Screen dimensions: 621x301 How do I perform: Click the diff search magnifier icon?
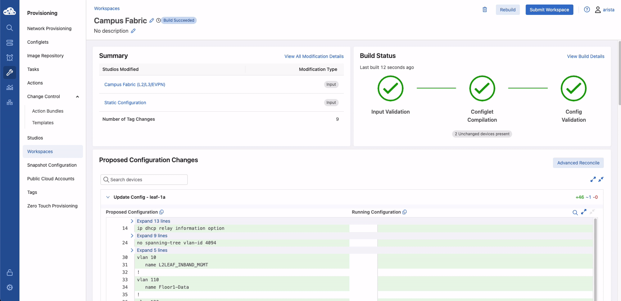click(x=575, y=212)
